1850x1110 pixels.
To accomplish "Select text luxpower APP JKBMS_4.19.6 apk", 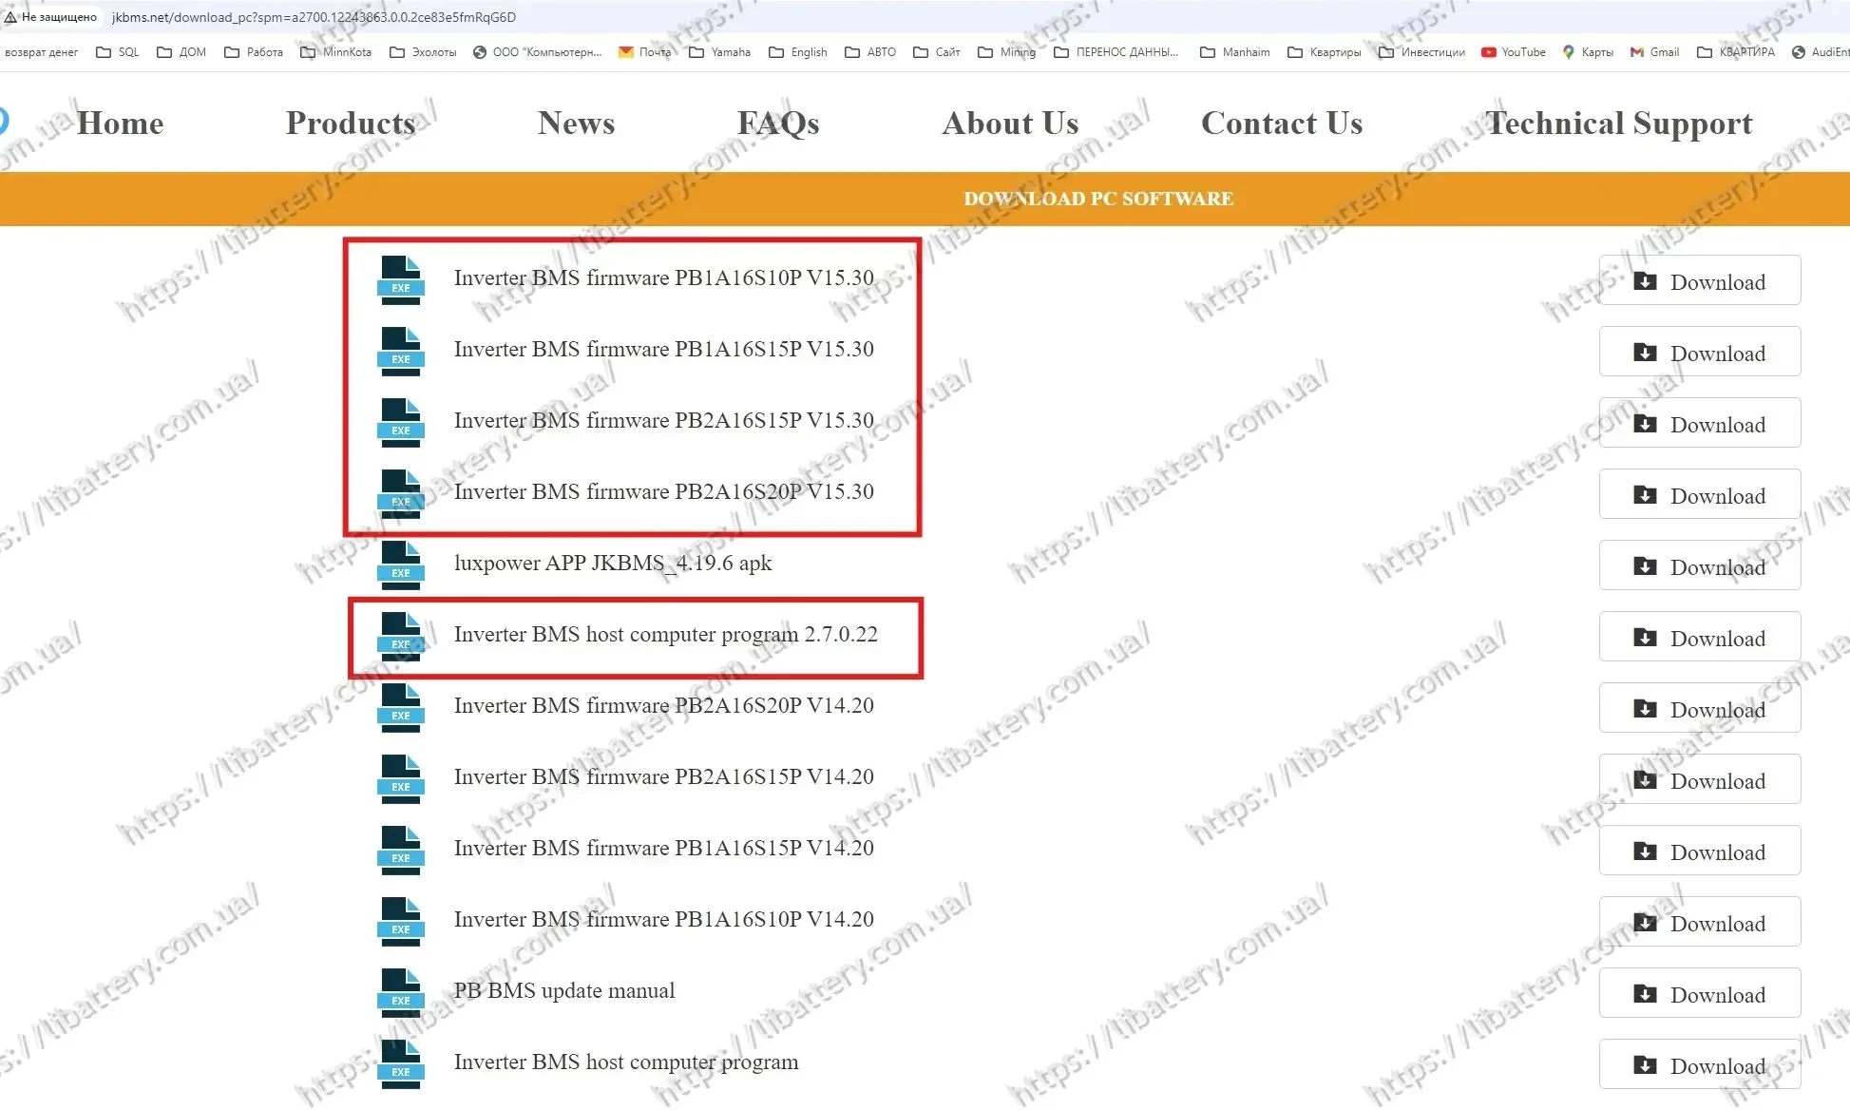I will (613, 563).
